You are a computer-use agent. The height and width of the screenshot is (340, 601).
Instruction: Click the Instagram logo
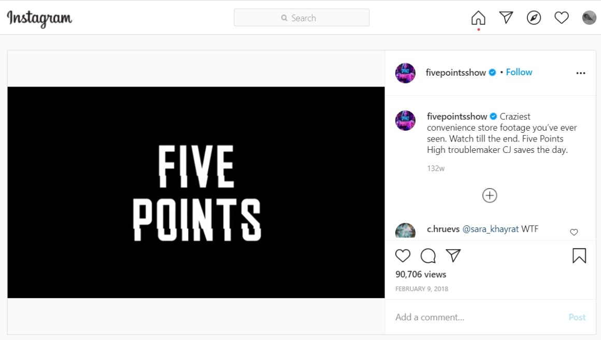pos(39,18)
